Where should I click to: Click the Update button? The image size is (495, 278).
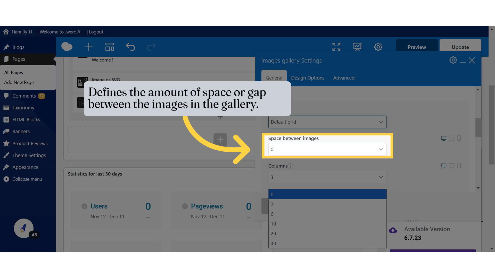coord(460,47)
